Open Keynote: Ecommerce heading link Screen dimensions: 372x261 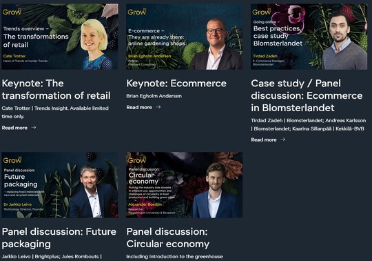(176, 84)
